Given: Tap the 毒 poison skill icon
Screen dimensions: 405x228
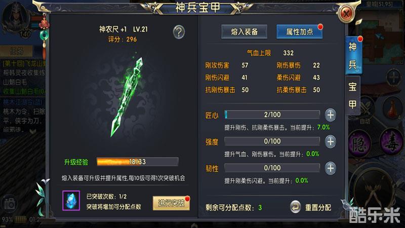Looking at the screenshot, I should pyautogui.click(x=390, y=141).
